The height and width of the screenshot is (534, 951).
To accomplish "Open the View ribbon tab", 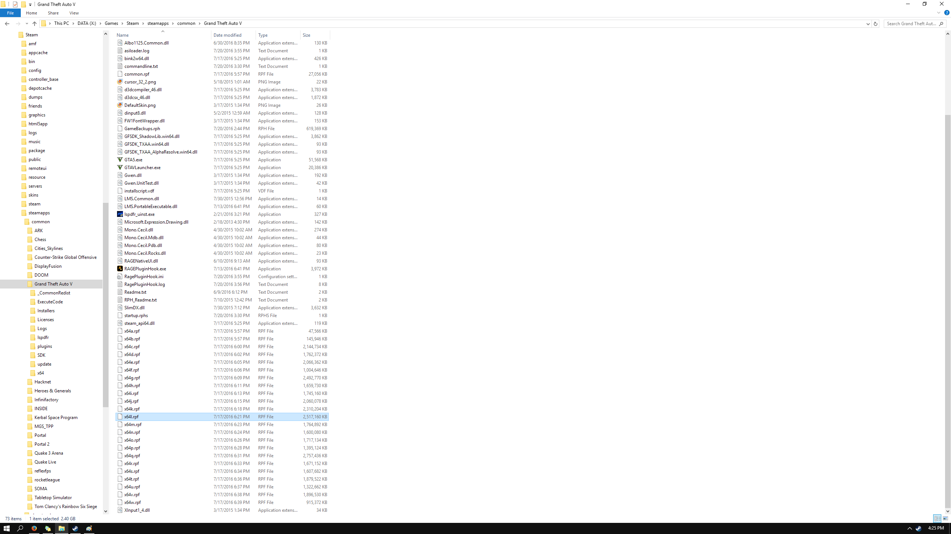I will click(74, 13).
